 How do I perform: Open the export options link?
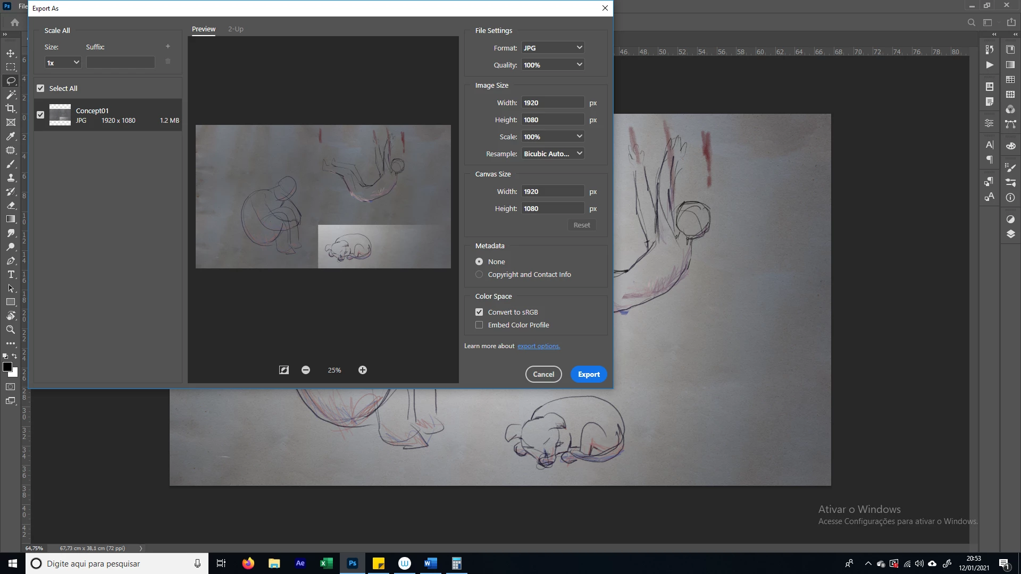[x=538, y=346]
